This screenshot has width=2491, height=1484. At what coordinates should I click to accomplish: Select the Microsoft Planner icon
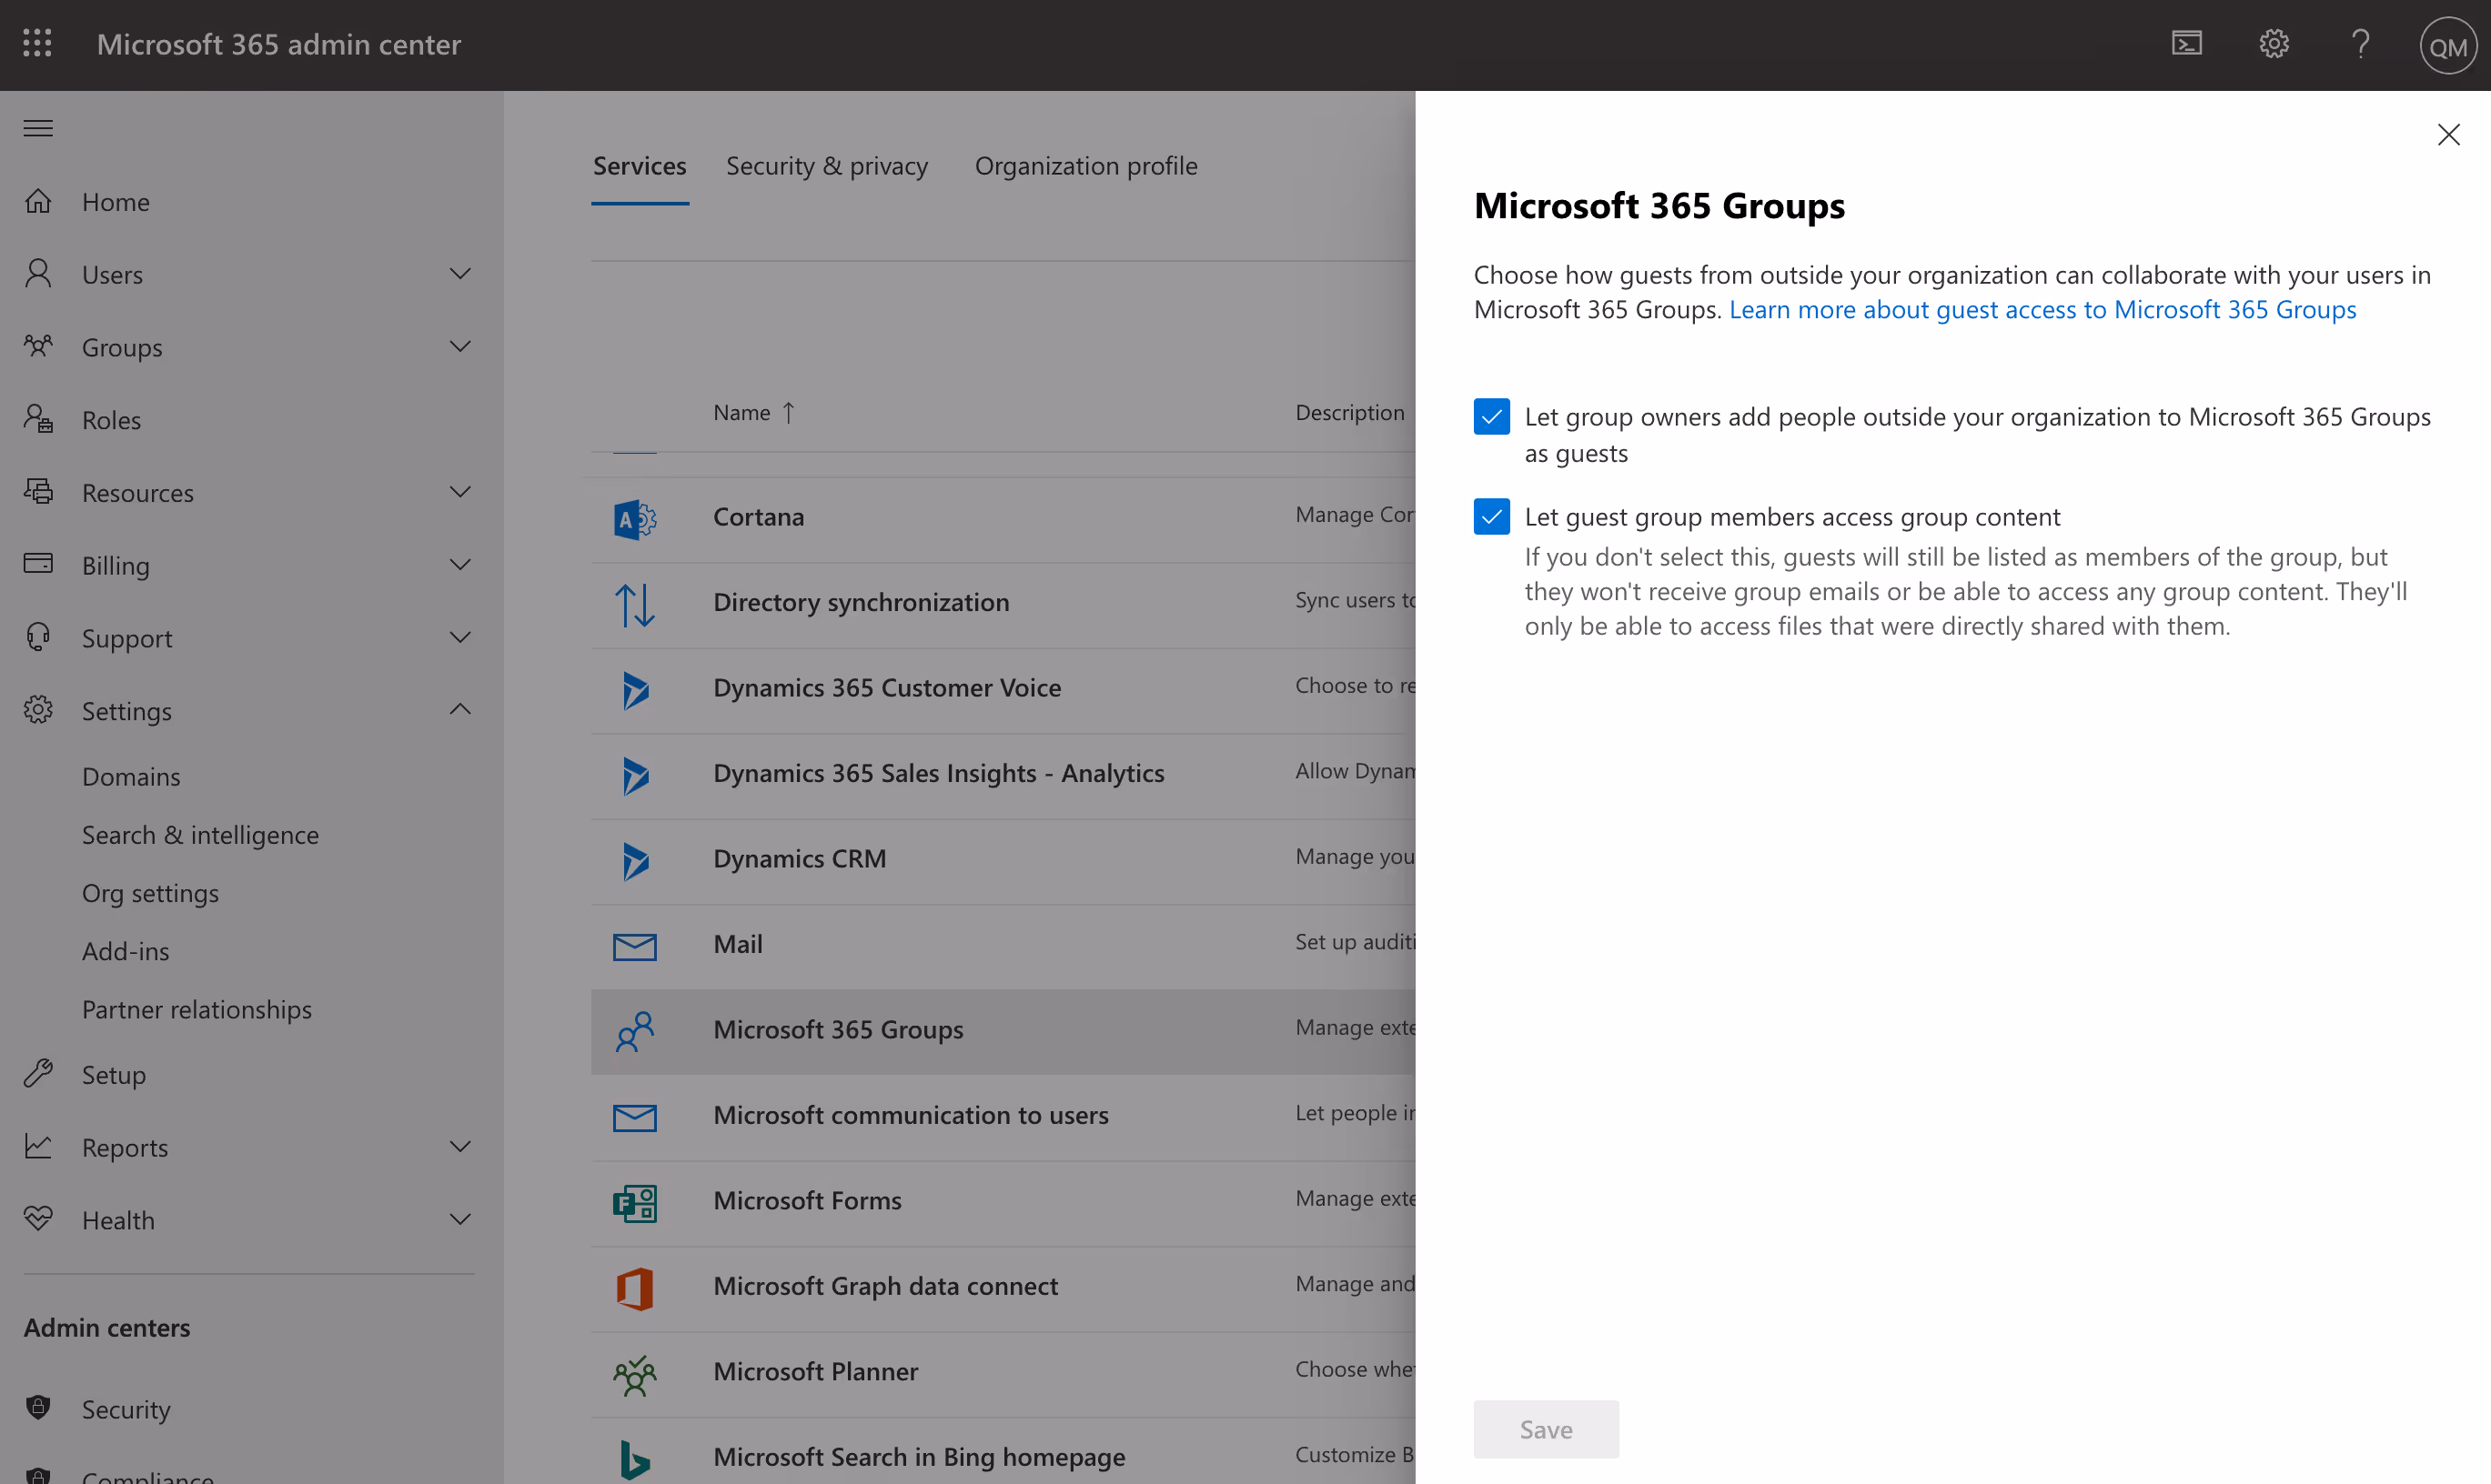click(634, 1374)
